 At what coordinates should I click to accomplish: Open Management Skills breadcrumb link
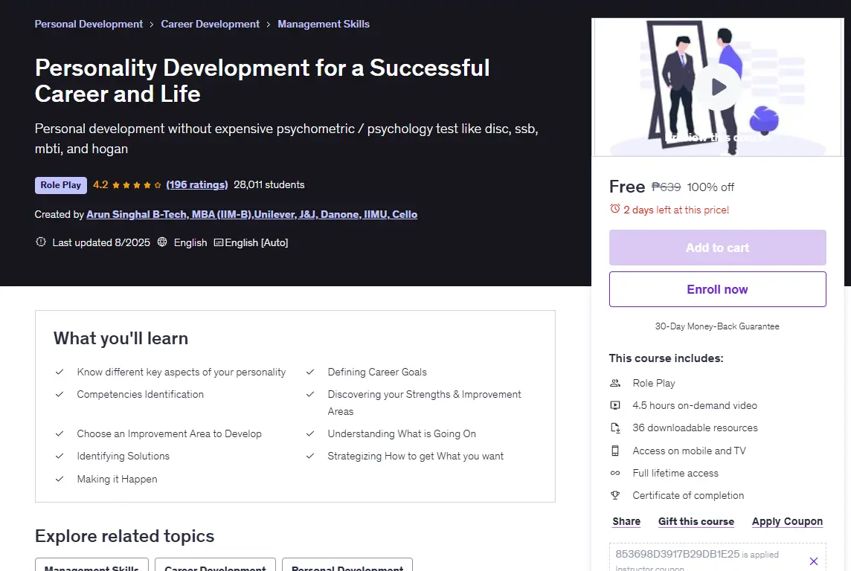point(324,24)
